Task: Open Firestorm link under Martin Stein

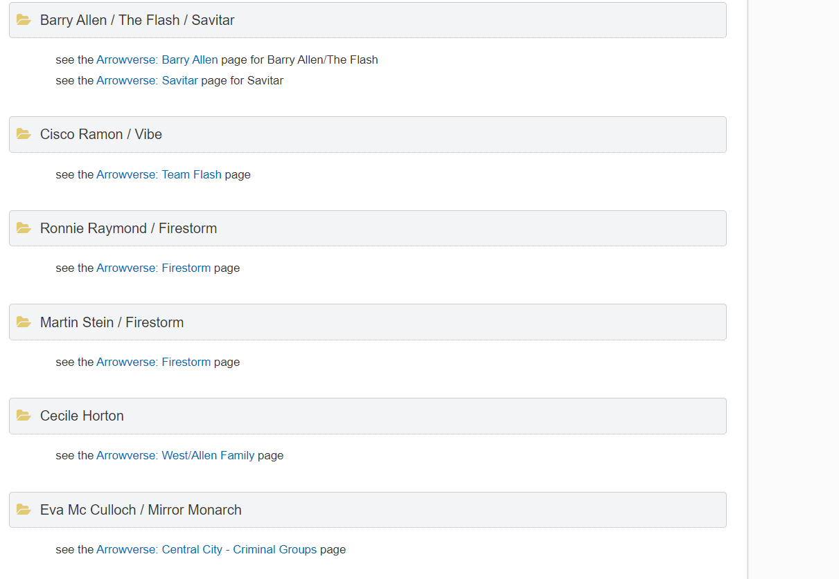Action: [153, 362]
